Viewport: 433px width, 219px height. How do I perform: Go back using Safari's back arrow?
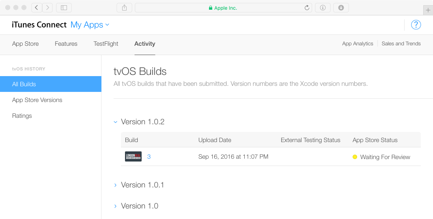(37, 8)
